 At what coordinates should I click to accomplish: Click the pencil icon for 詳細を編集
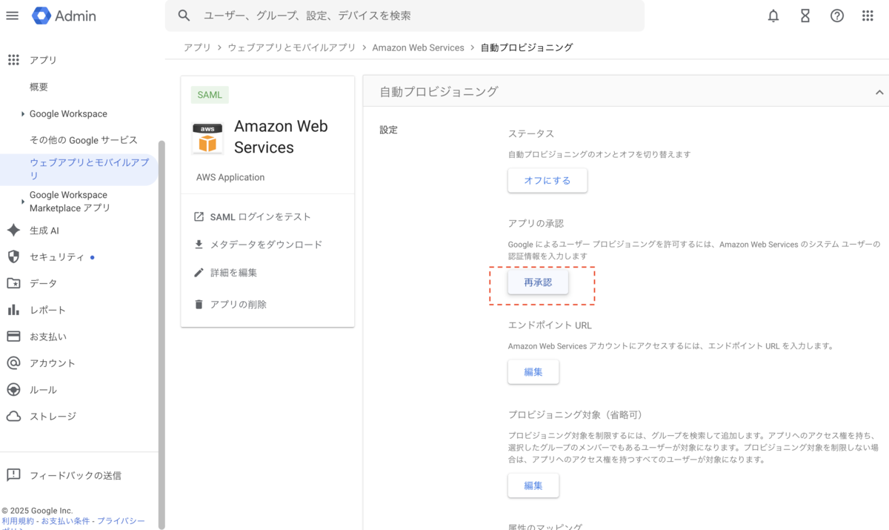click(199, 272)
